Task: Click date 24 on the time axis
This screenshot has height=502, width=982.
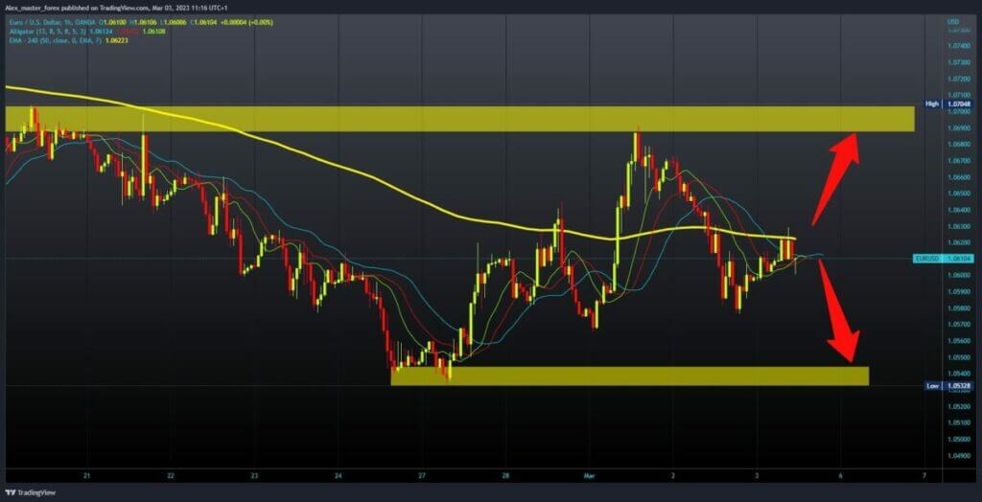Action: [x=339, y=475]
